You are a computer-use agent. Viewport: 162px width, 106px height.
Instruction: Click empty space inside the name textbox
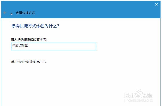(62, 47)
